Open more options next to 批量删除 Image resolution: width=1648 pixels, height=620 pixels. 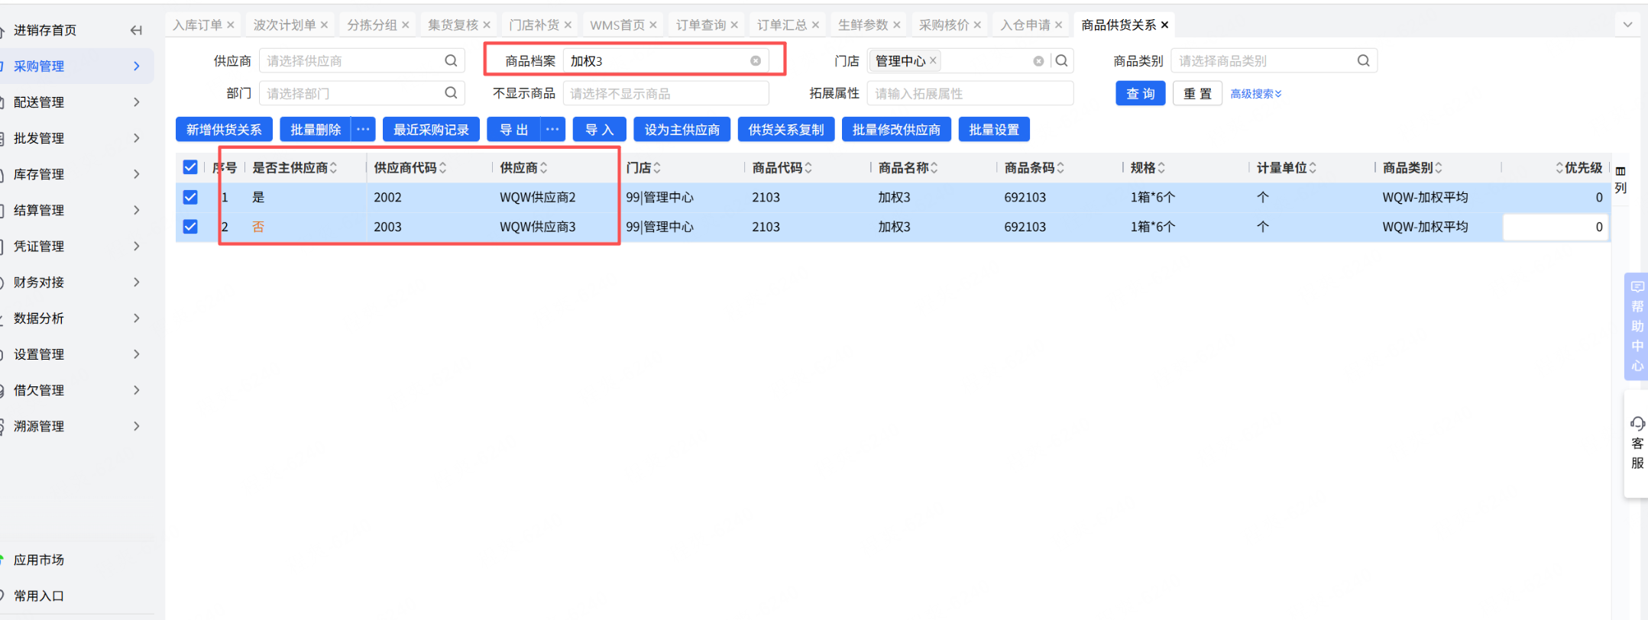(x=363, y=130)
